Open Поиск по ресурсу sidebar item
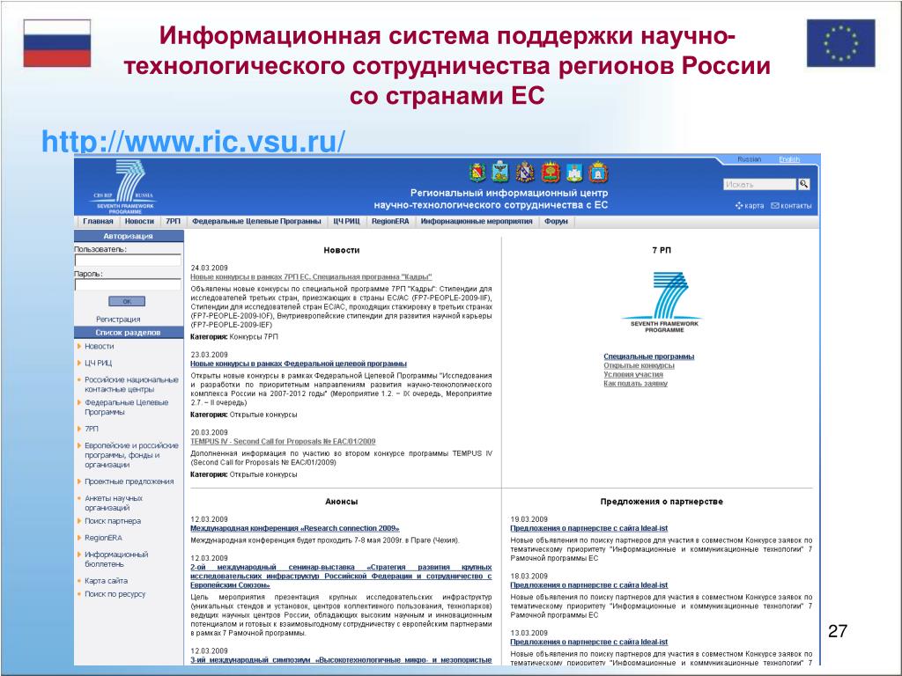This screenshot has width=902, height=676. (x=115, y=594)
